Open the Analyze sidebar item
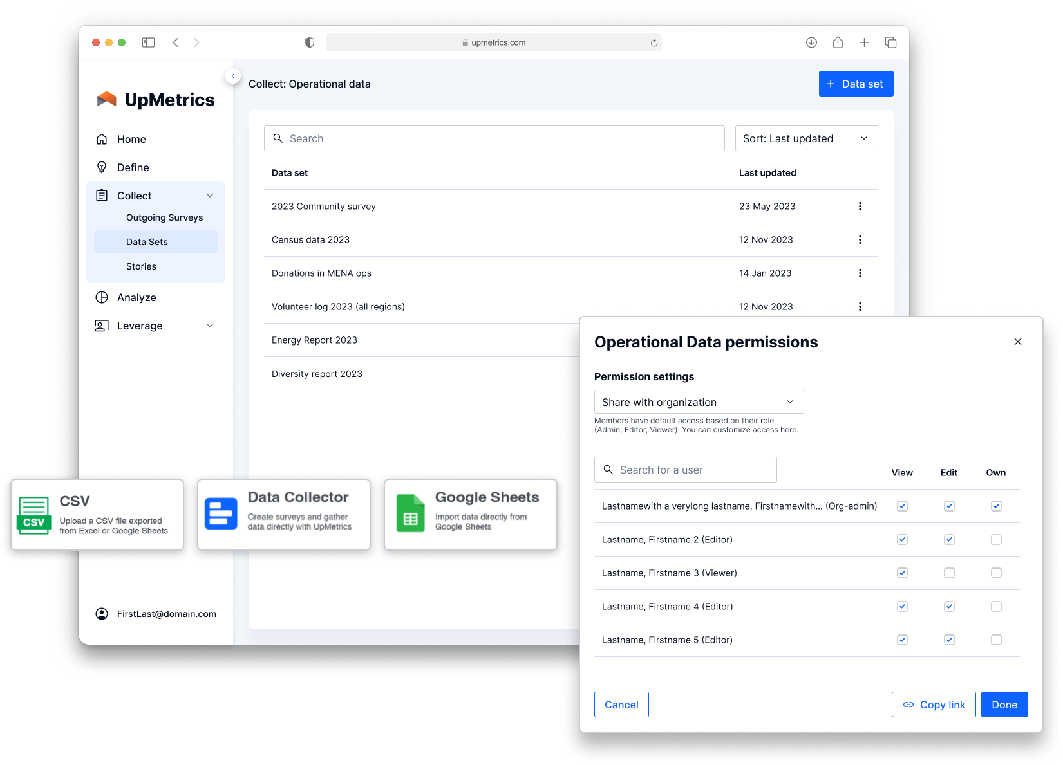Viewport: 1063px width, 765px height. (x=136, y=297)
